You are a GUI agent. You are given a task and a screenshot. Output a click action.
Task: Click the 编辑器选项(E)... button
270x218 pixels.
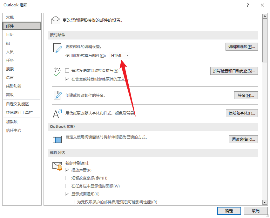242,47
